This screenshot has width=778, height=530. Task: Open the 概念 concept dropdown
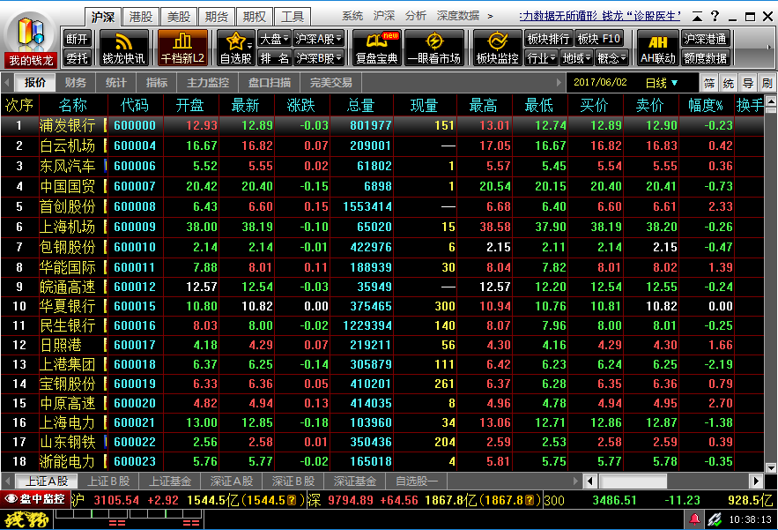[x=611, y=58]
